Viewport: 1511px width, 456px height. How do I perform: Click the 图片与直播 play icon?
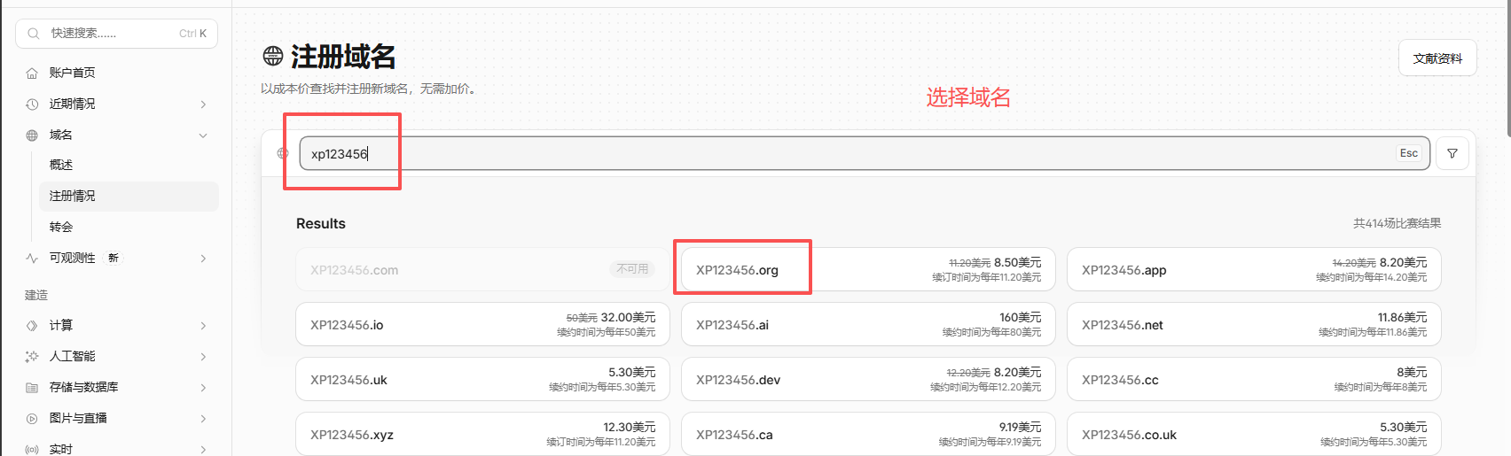click(32, 418)
